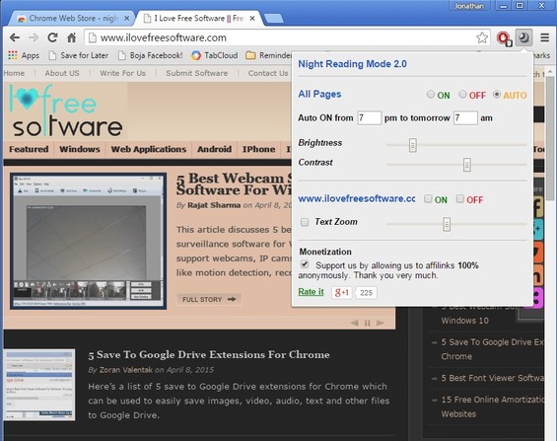
Task: Click the FULL STORY button
Action: tap(209, 300)
